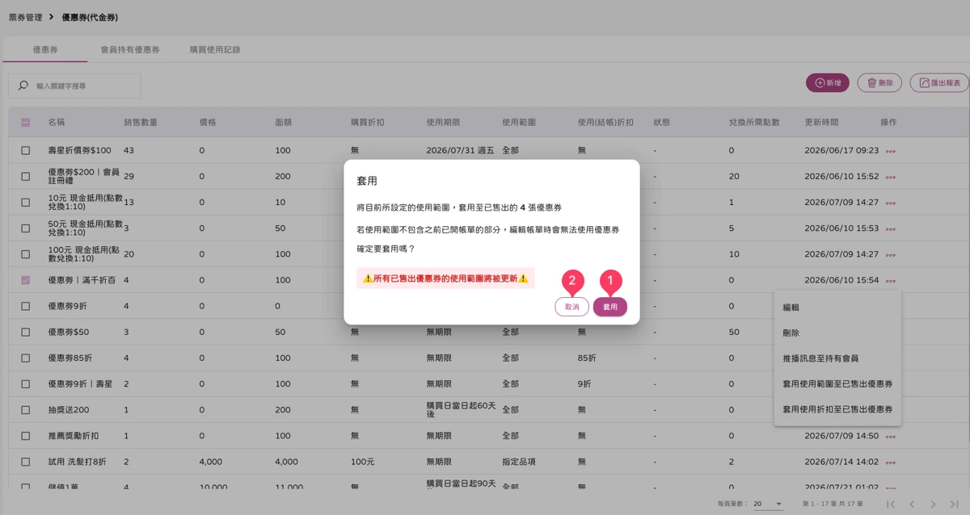The image size is (970, 515).
Task: Click the breadcrumb chevron after 票券管理
Action: coord(52,17)
